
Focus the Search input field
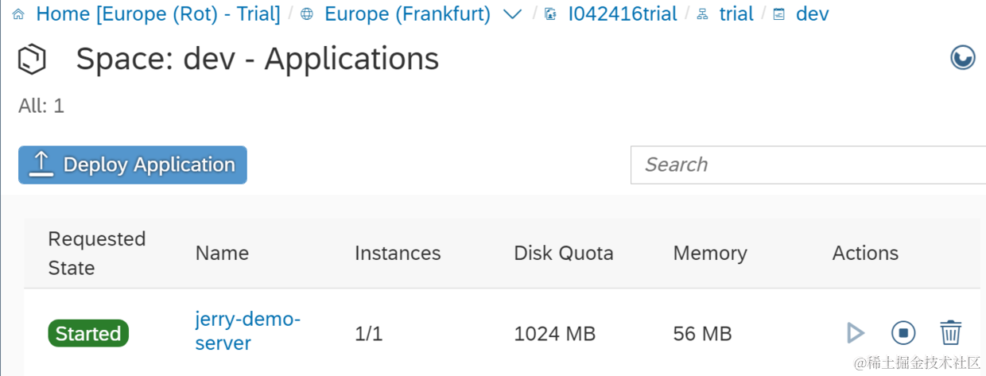[807, 165]
